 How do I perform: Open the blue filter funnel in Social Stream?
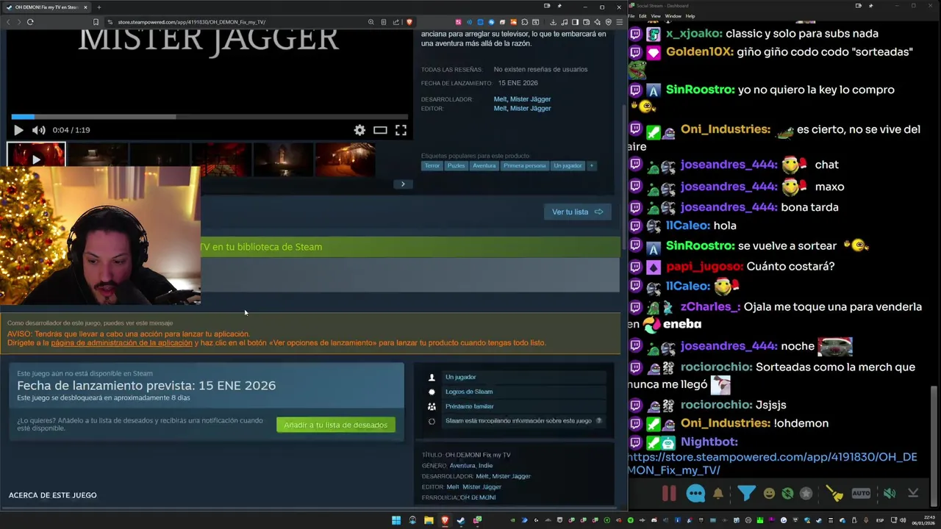coord(746,494)
